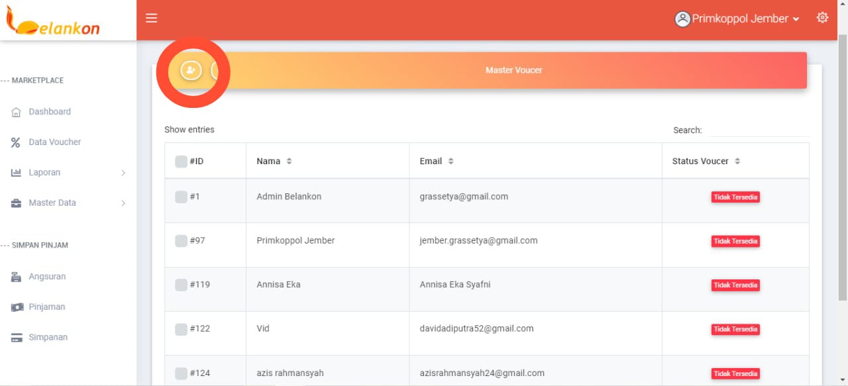Toggle the select-all checkbox in #ID header

click(x=181, y=162)
